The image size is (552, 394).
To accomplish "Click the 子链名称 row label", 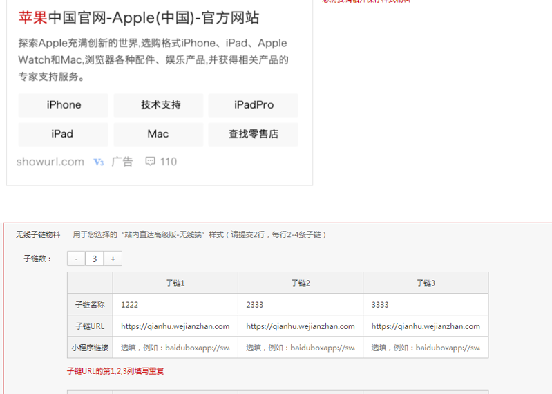I will click(x=90, y=305).
